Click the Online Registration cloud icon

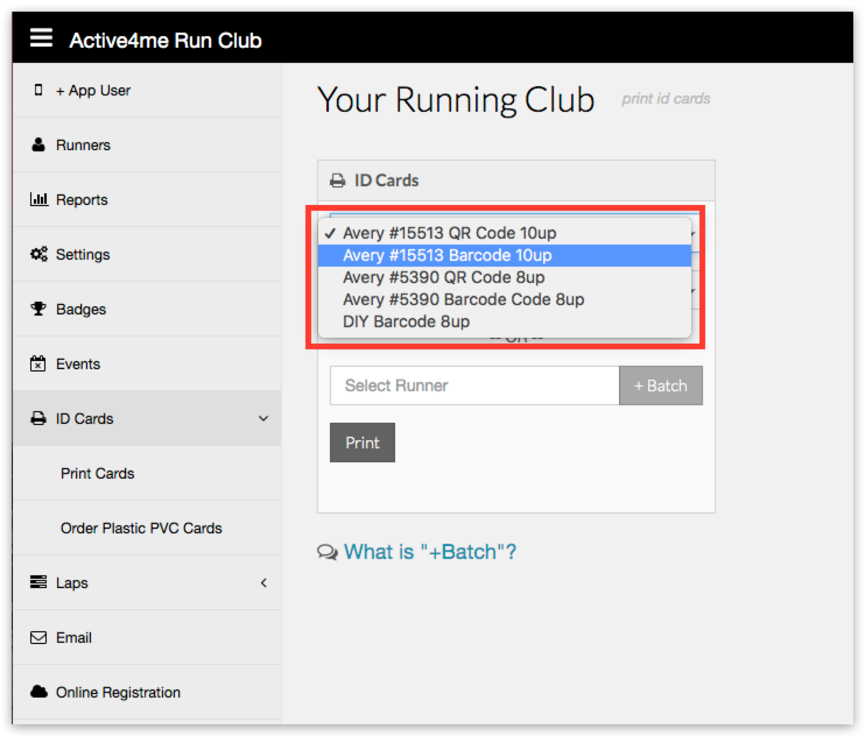pos(38,692)
